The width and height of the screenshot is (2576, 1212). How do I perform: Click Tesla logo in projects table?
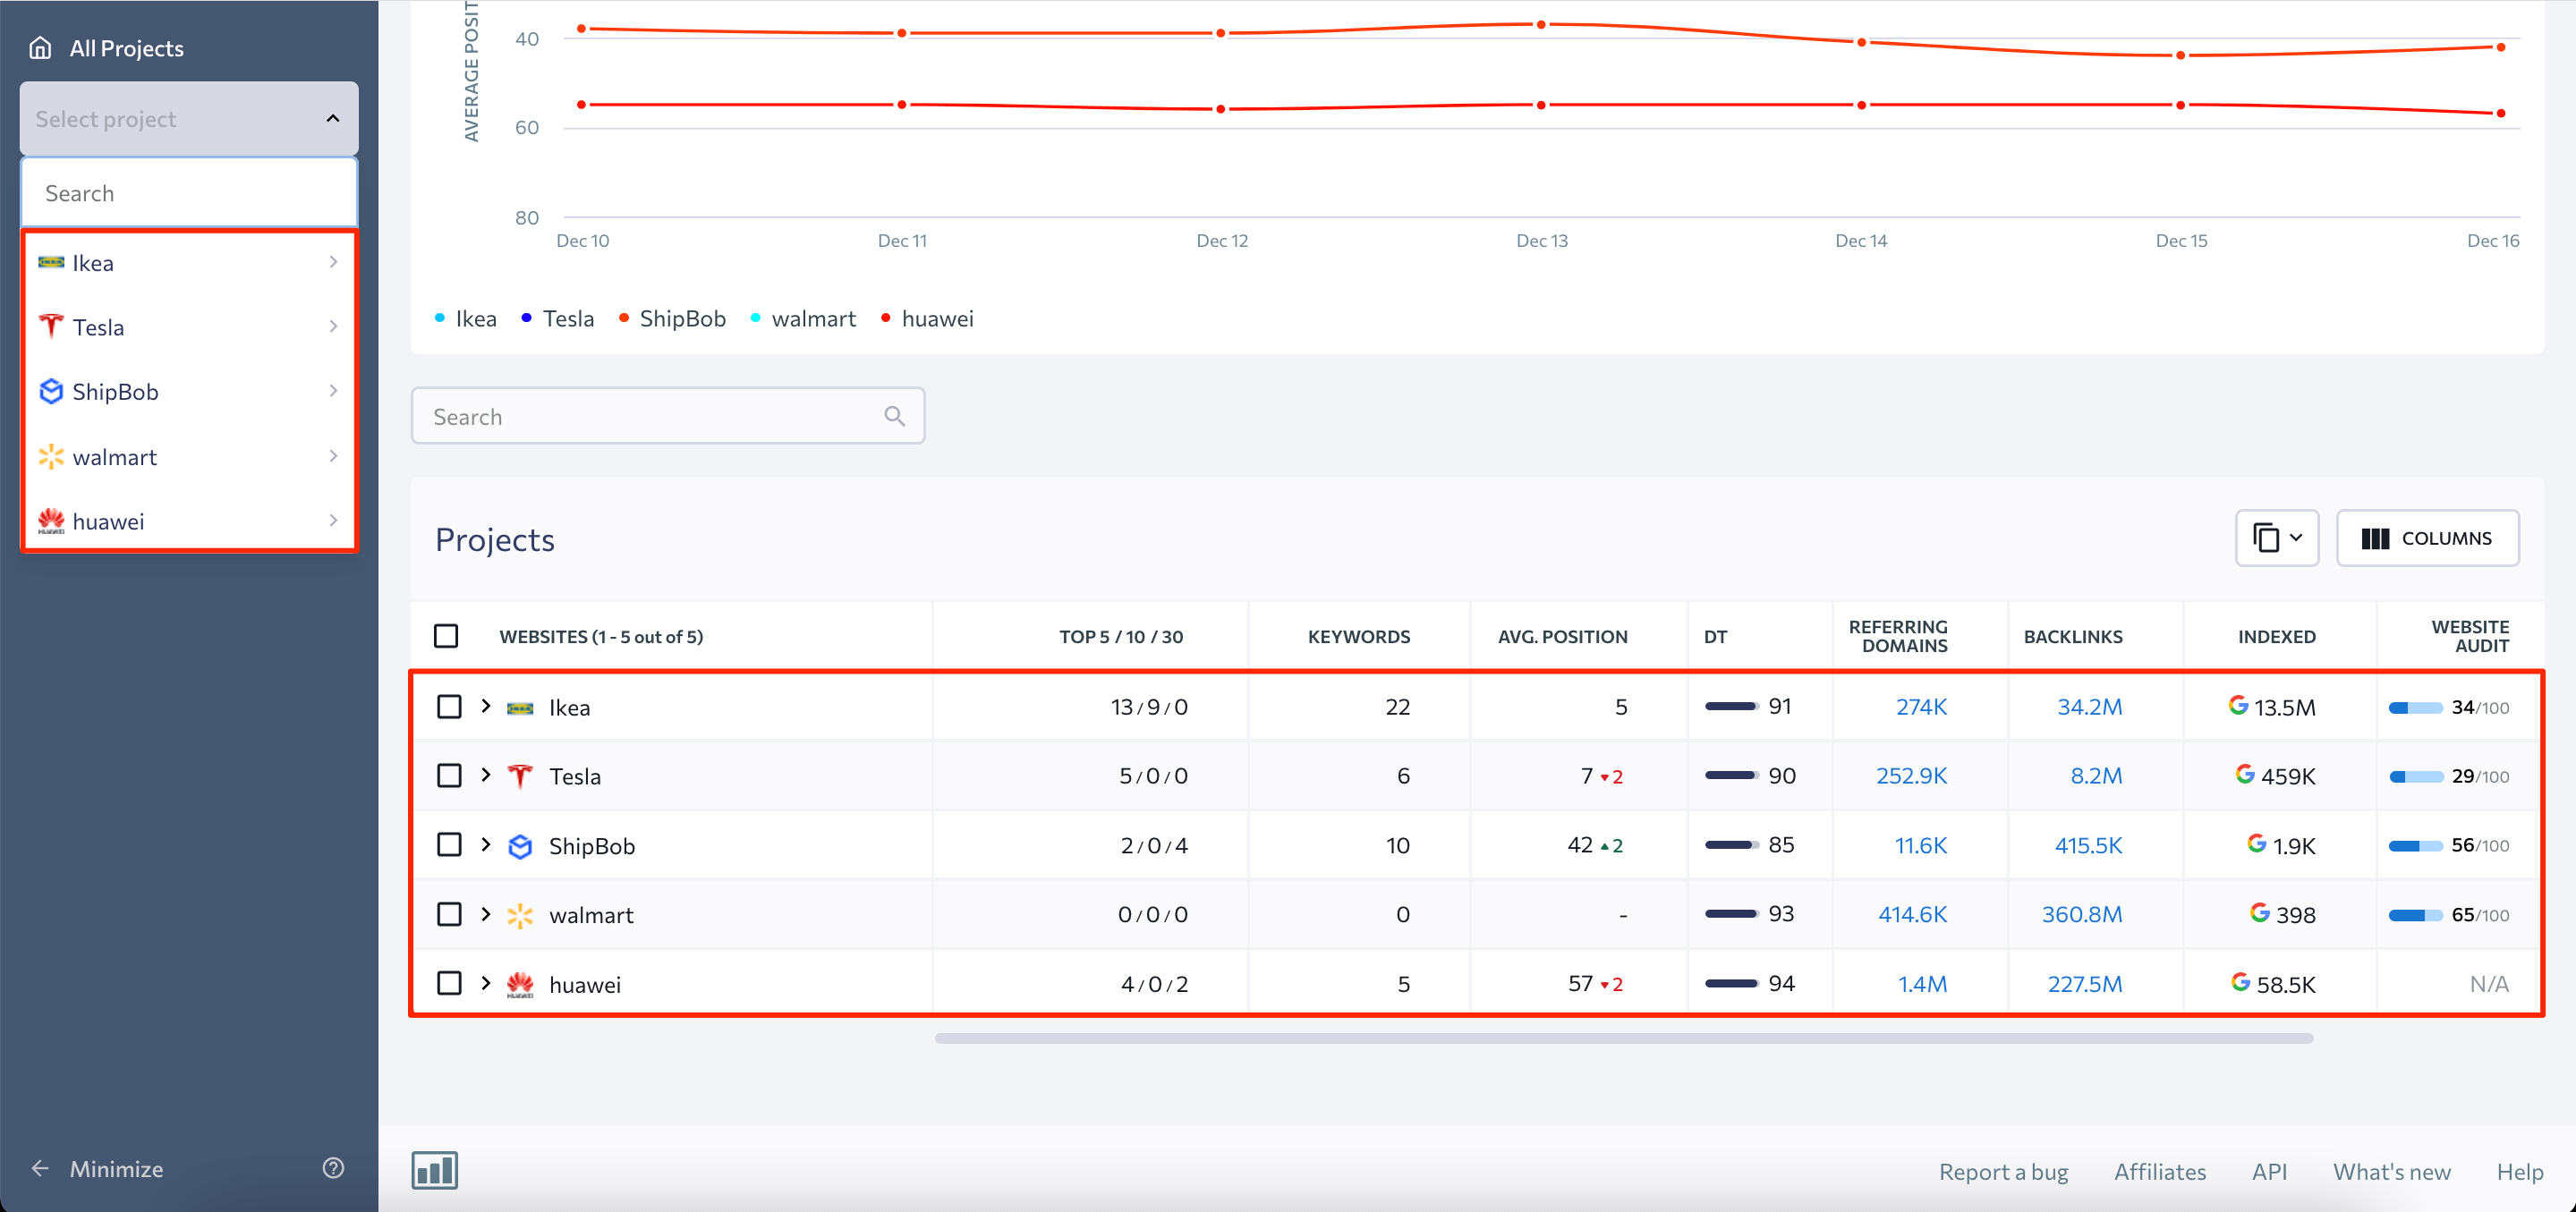pos(520,776)
